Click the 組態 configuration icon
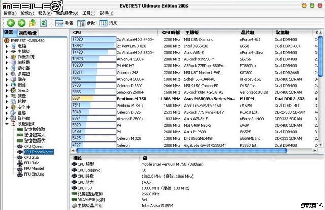Screen dimensions: 325x210 click(13, 113)
